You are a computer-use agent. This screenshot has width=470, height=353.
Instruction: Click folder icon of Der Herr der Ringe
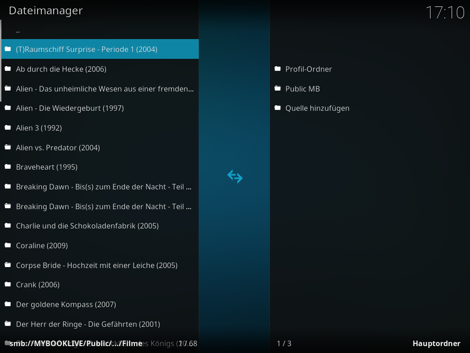tap(8, 324)
